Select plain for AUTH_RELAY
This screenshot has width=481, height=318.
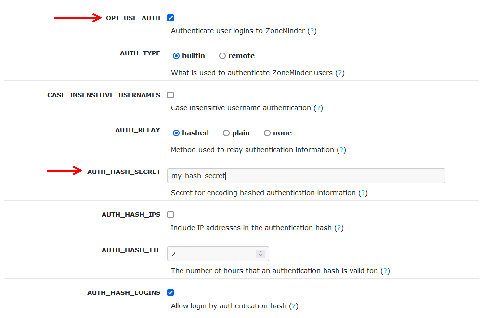(x=226, y=133)
